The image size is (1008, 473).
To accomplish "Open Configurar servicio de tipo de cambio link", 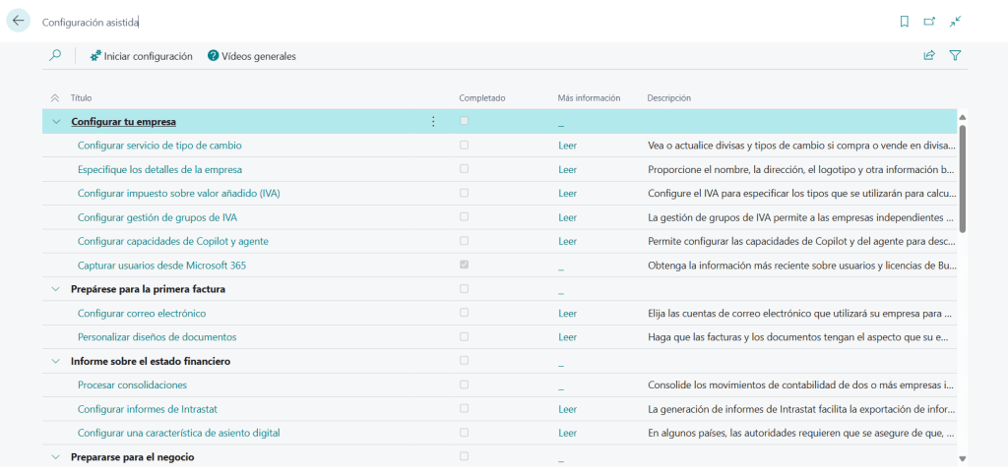I will click(159, 146).
